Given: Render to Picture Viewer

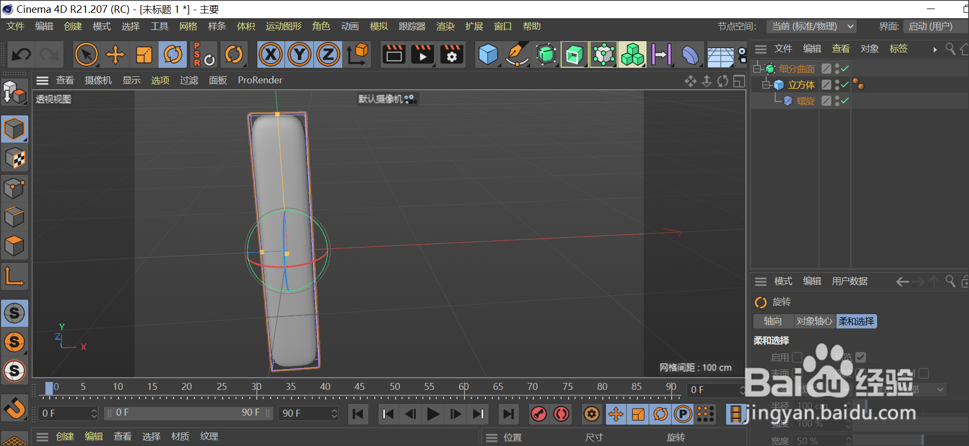Looking at the screenshot, I should [423, 54].
